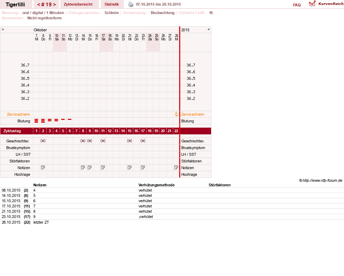The image size is (344, 276).
Task: Click the KurvenReich logo icon
Action: click(x=312, y=4)
